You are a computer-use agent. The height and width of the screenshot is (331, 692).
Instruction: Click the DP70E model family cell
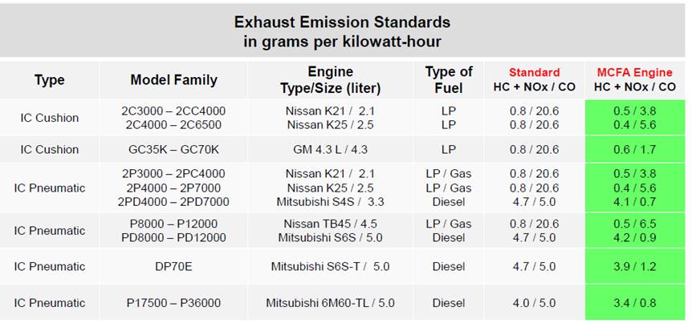[173, 267]
